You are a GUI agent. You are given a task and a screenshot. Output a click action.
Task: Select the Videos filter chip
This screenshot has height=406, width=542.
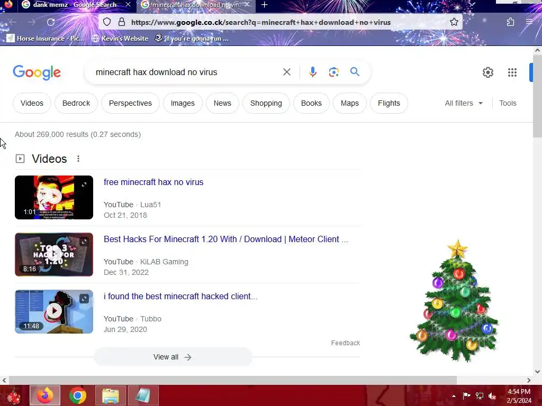(32, 103)
